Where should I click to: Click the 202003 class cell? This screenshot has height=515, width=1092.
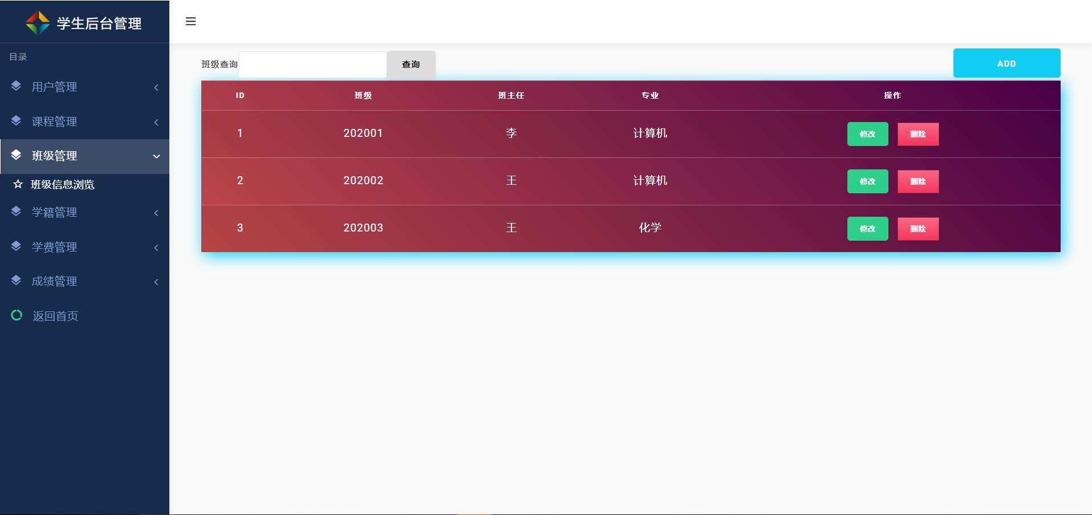[363, 228]
